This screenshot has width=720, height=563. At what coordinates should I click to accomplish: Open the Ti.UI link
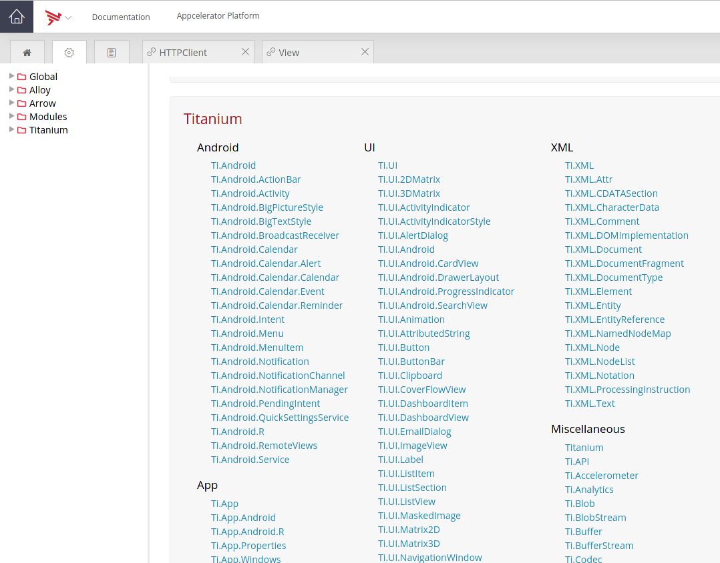pos(387,165)
